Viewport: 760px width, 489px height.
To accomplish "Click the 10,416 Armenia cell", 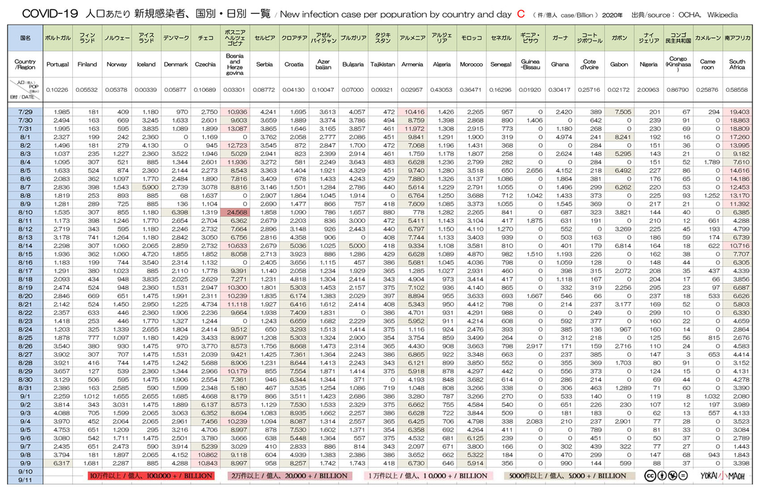I will pos(412,111).
